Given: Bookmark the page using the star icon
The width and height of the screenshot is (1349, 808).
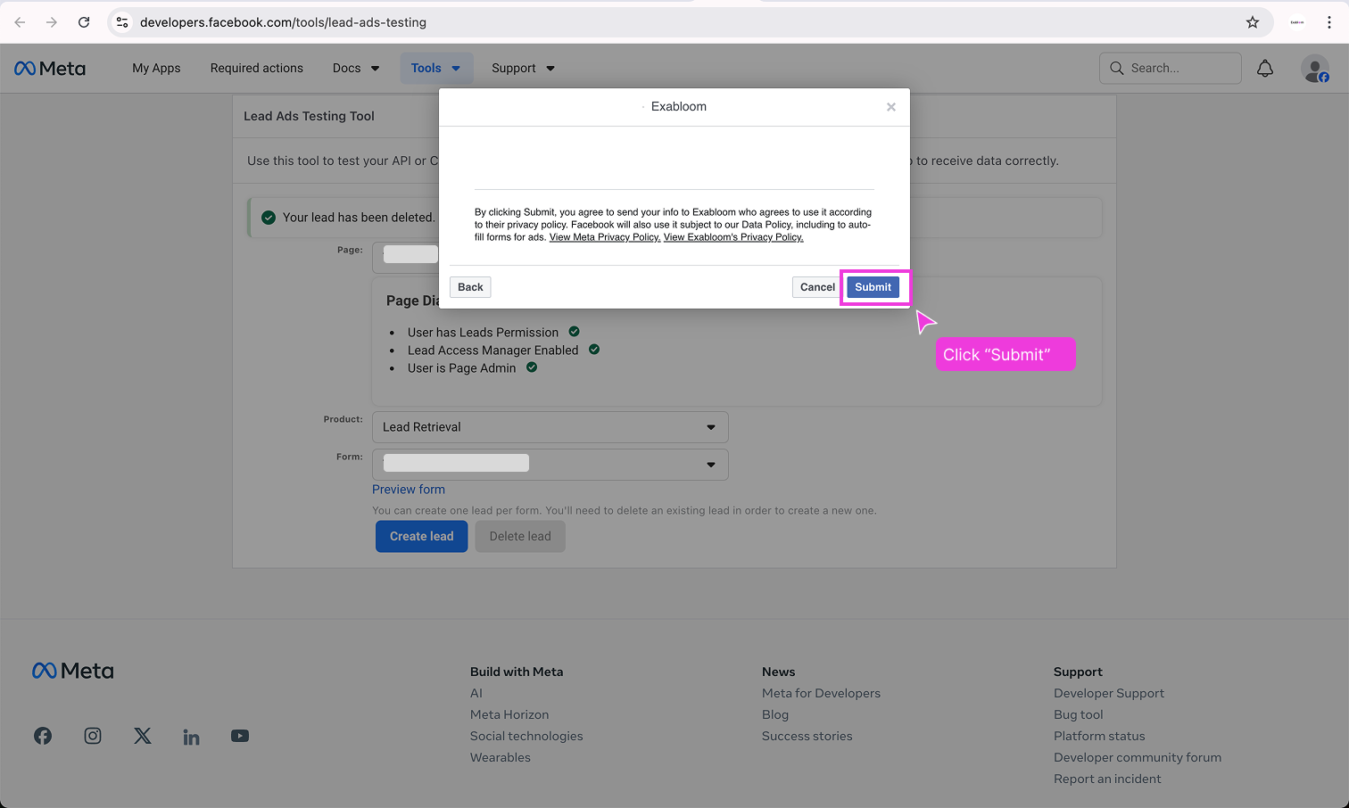Looking at the screenshot, I should tap(1253, 22).
